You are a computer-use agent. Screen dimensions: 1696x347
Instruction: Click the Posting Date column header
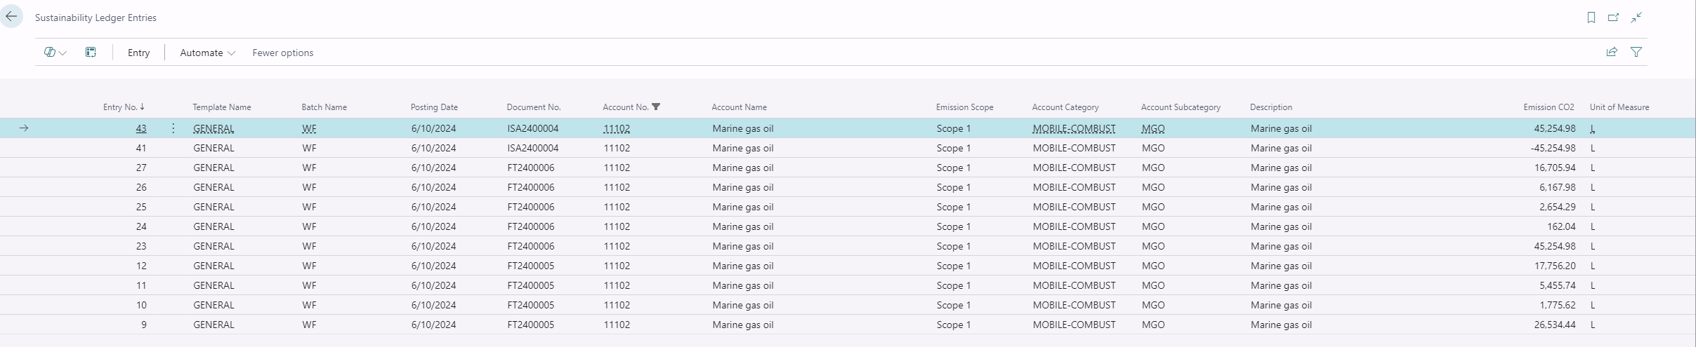click(434, 107)
